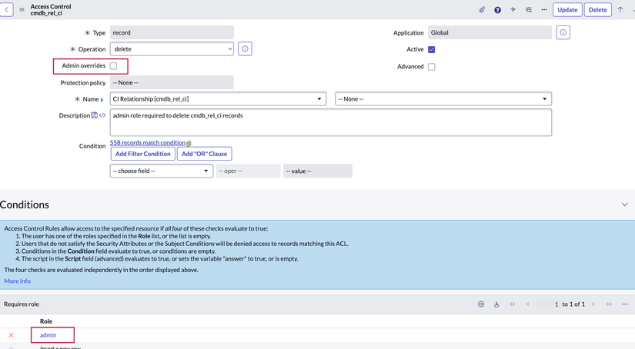The width and height of the screenshot is (635, 349).
Task: Click the Protection policy field
Action: (172, 82)
